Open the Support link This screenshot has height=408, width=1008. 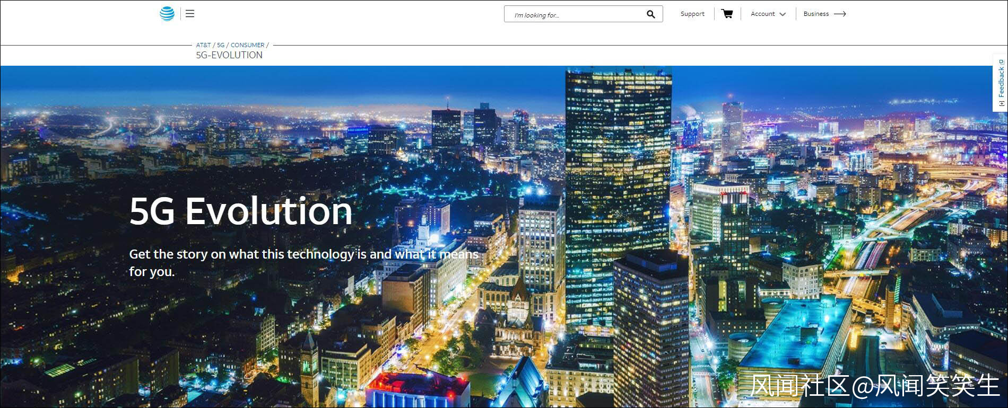pyautogui.click(x=692, y=14)
